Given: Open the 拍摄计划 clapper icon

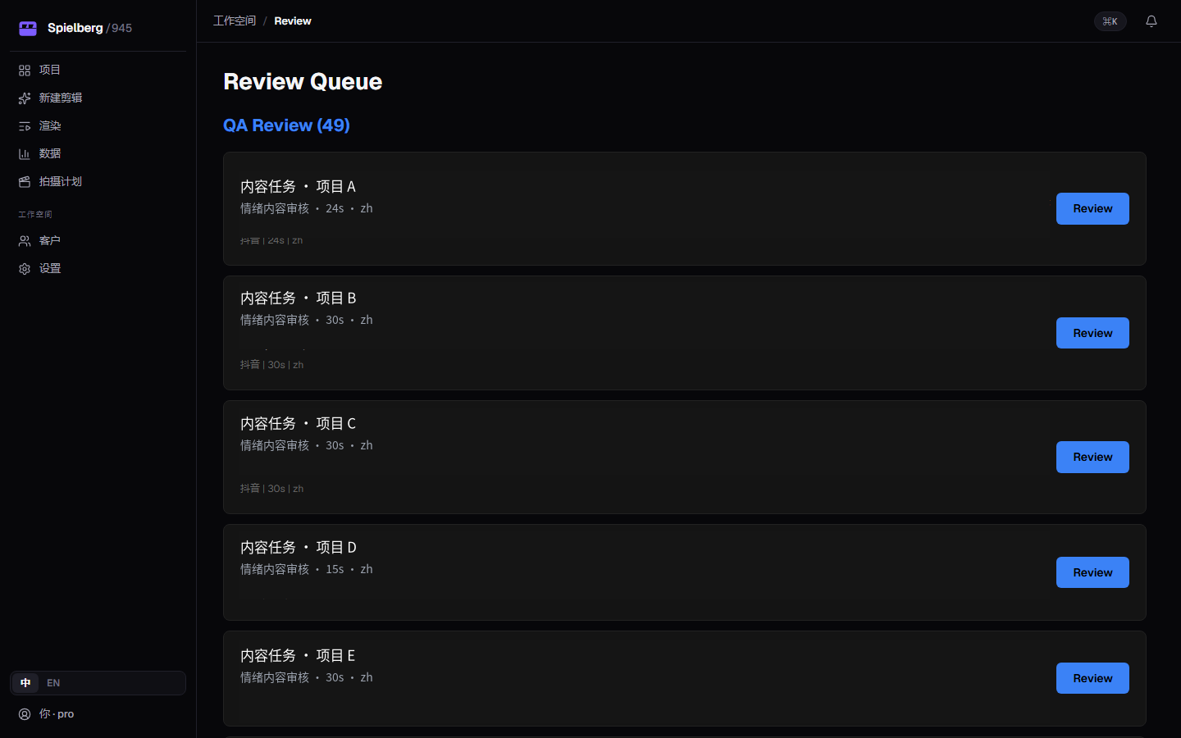Looking at the screenshot, I should [x=25, y=182].
